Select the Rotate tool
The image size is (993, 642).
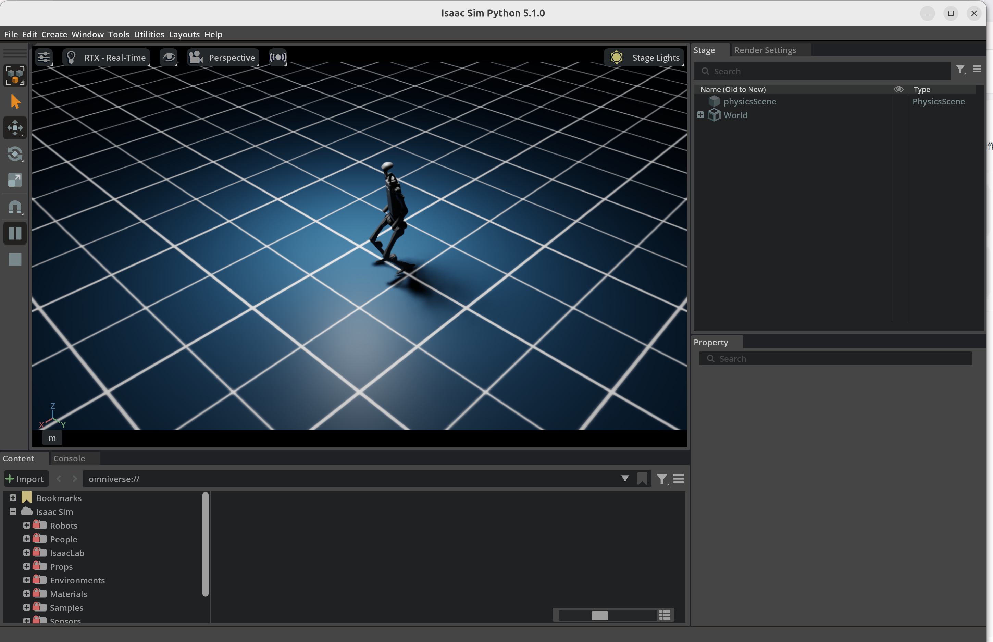15,154
